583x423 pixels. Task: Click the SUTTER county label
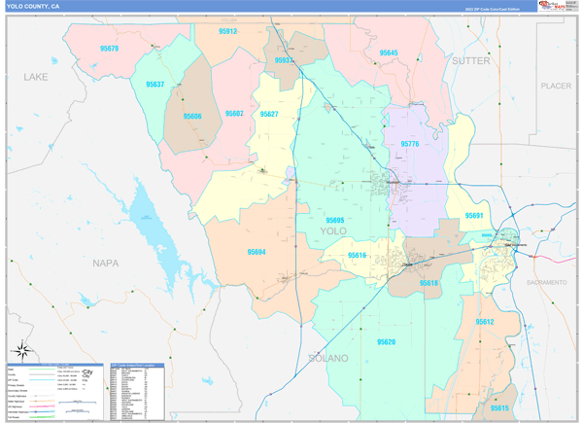click(x=471, y=60)
